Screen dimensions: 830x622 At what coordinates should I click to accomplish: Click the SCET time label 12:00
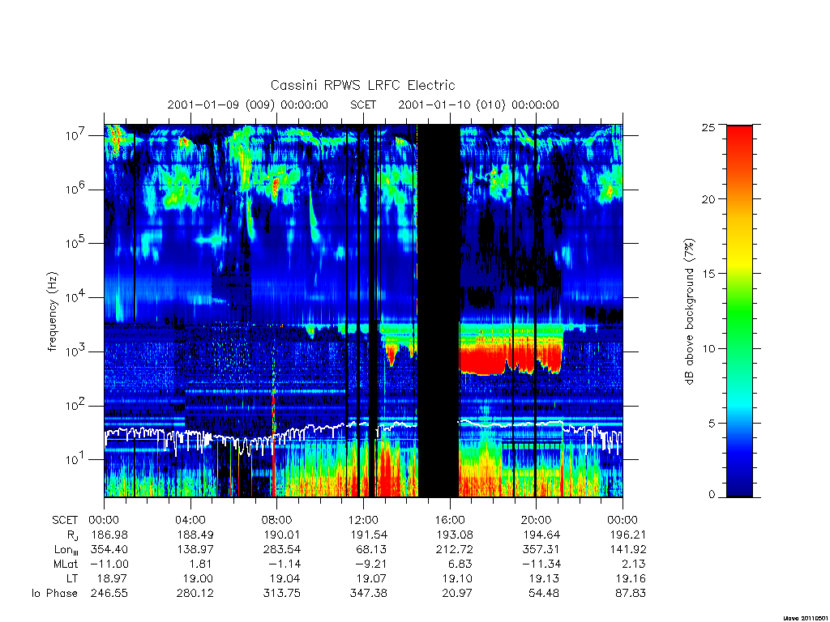coord(364,520)
